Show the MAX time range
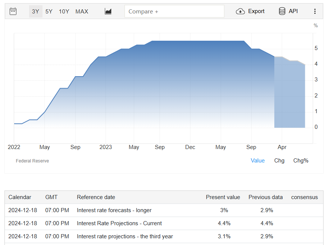 coord(82,11)
